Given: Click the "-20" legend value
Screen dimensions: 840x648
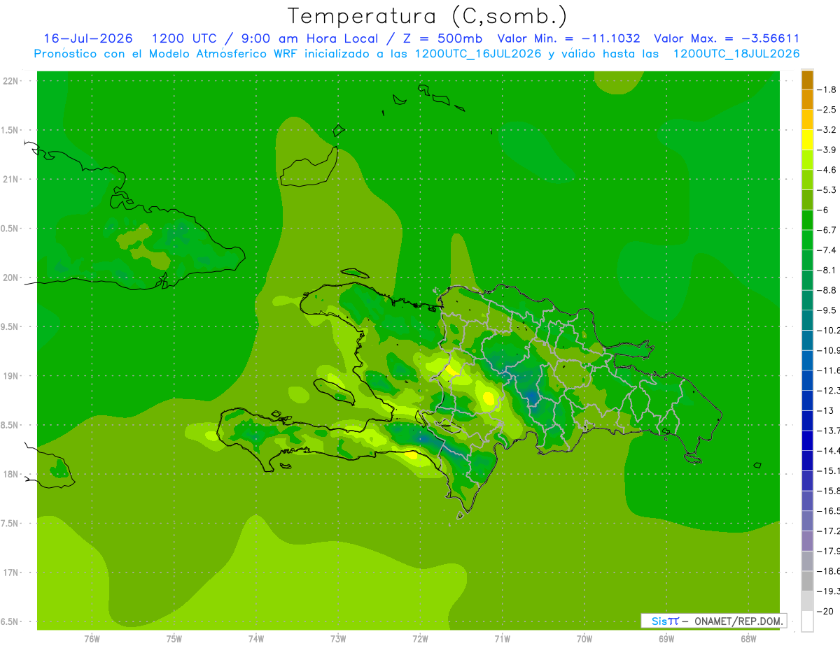Looking at the screenshot, I should [825, 611].
